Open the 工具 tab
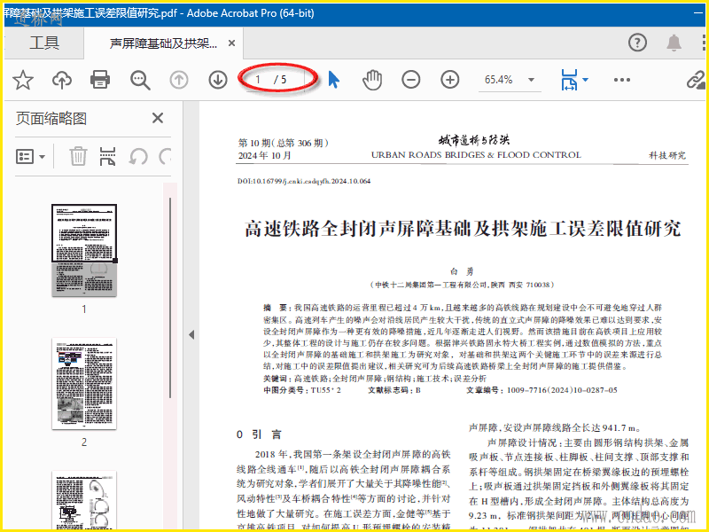This screenshot has height=532, width=709. pyautogui.click(x=43, y=43)
